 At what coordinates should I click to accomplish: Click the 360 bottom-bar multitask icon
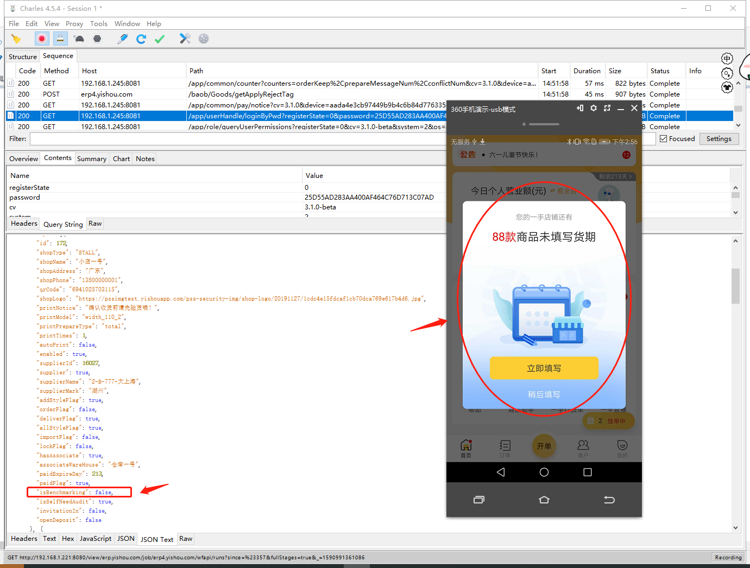[x=479, y=500]
